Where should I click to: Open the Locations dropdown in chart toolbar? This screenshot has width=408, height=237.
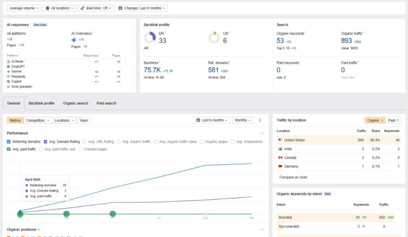[x=64, y=120]
